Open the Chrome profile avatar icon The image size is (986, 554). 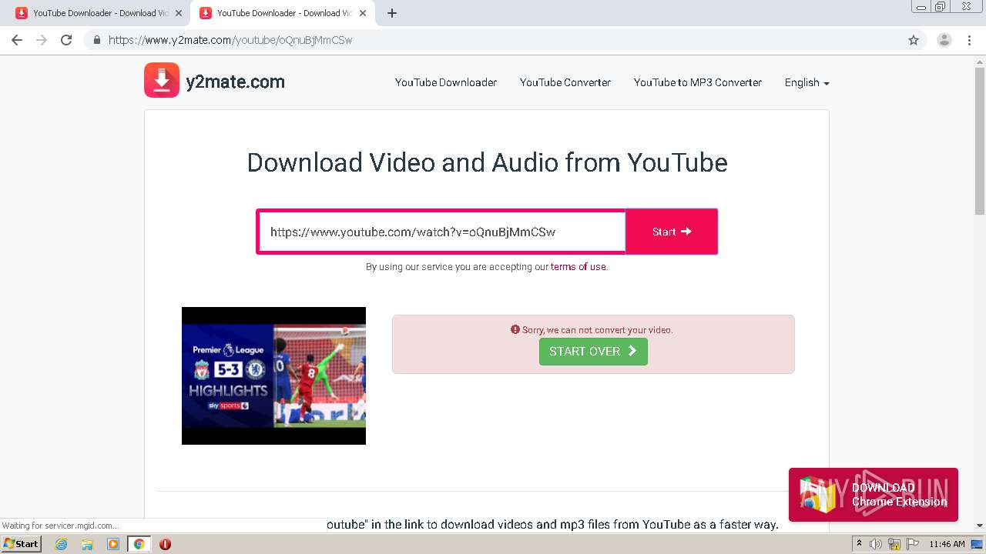[x=944, y=40]
